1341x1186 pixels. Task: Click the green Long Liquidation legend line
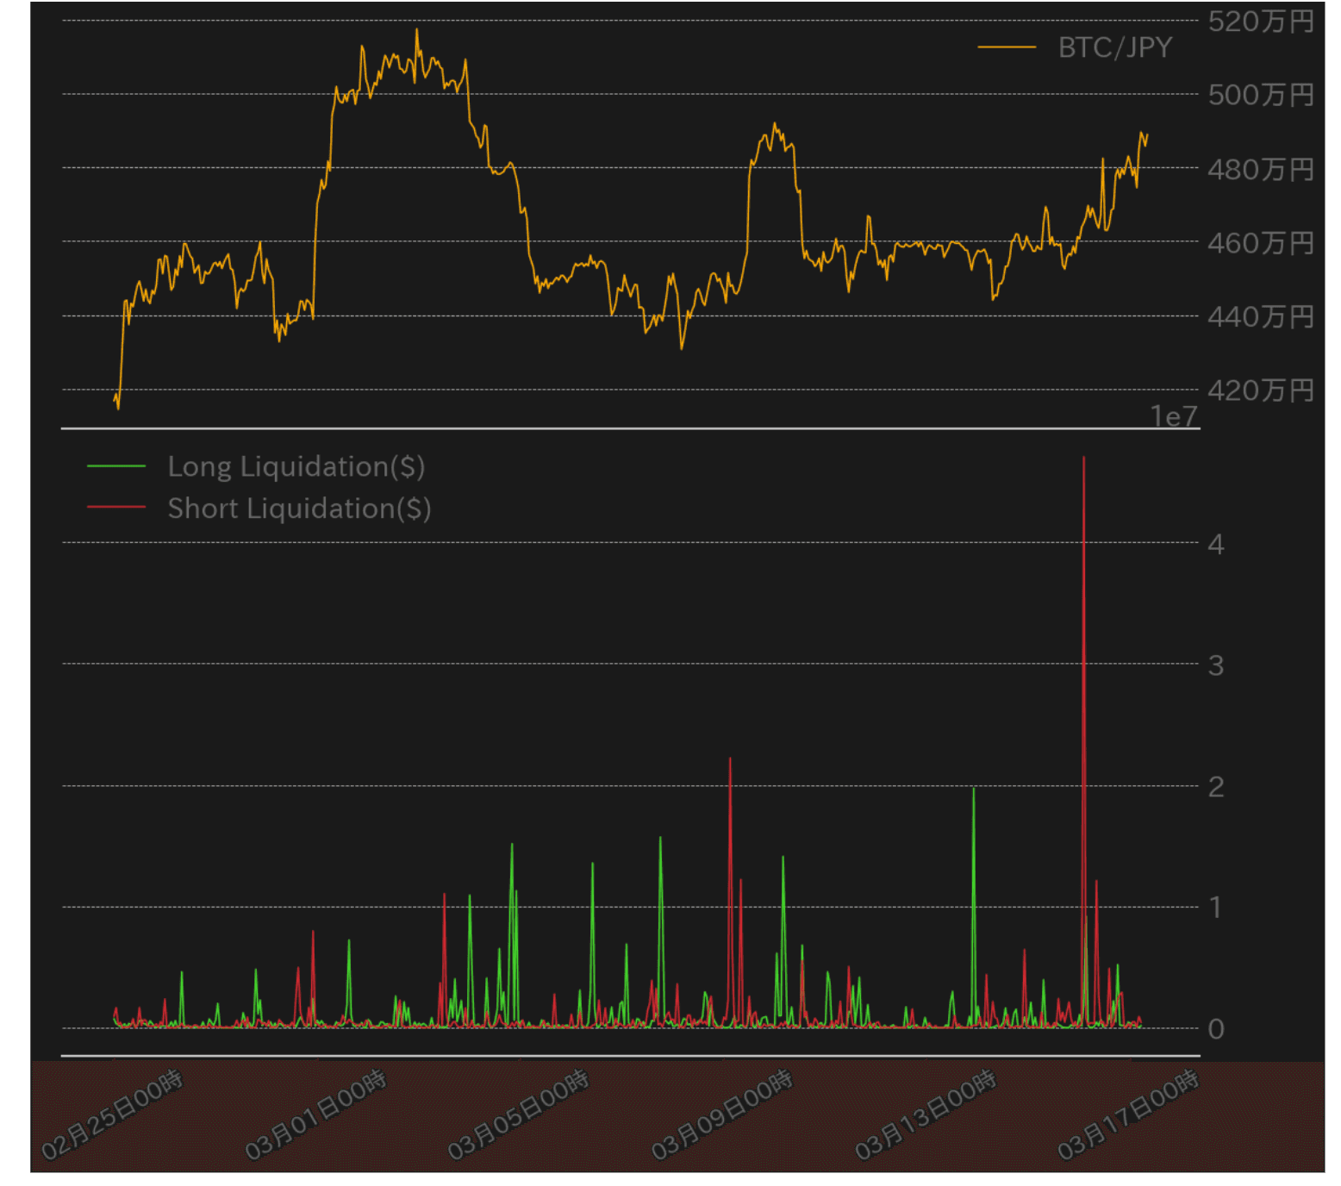point(116,466)
